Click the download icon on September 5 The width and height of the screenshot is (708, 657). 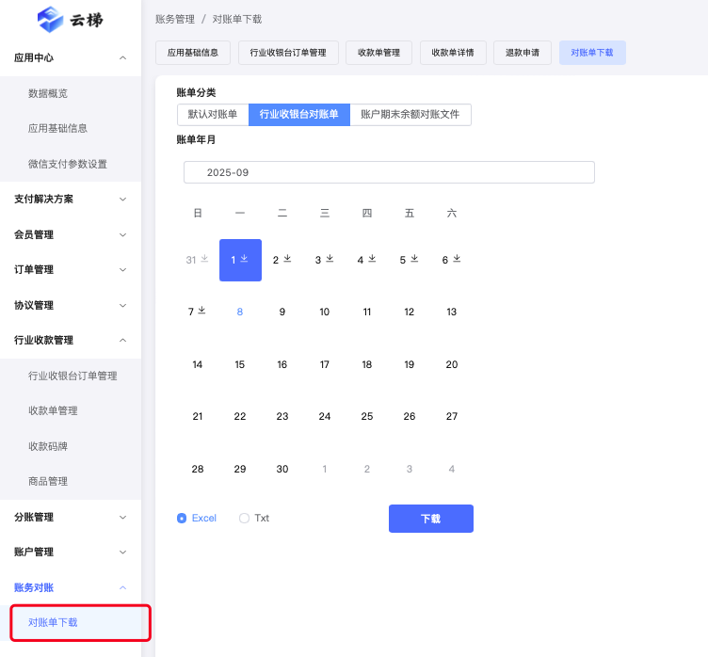click(x=415, y=259)
